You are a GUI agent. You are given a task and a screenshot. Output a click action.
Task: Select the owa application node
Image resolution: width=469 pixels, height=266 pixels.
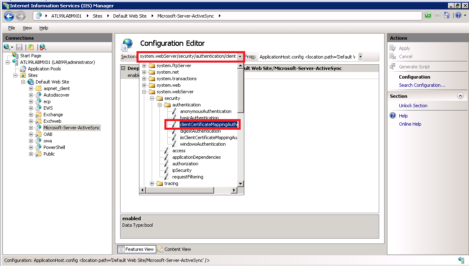48,141
